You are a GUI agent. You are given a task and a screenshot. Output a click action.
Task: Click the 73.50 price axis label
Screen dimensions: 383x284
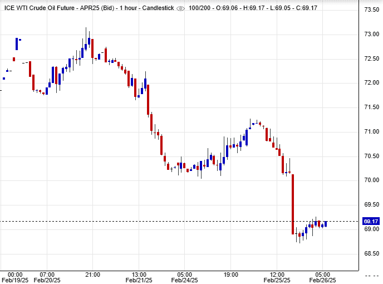point(371,10)
